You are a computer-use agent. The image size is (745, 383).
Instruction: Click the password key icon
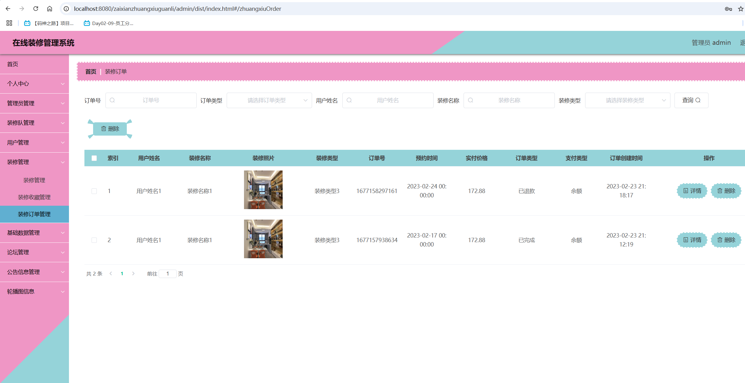tap(728, 9)
